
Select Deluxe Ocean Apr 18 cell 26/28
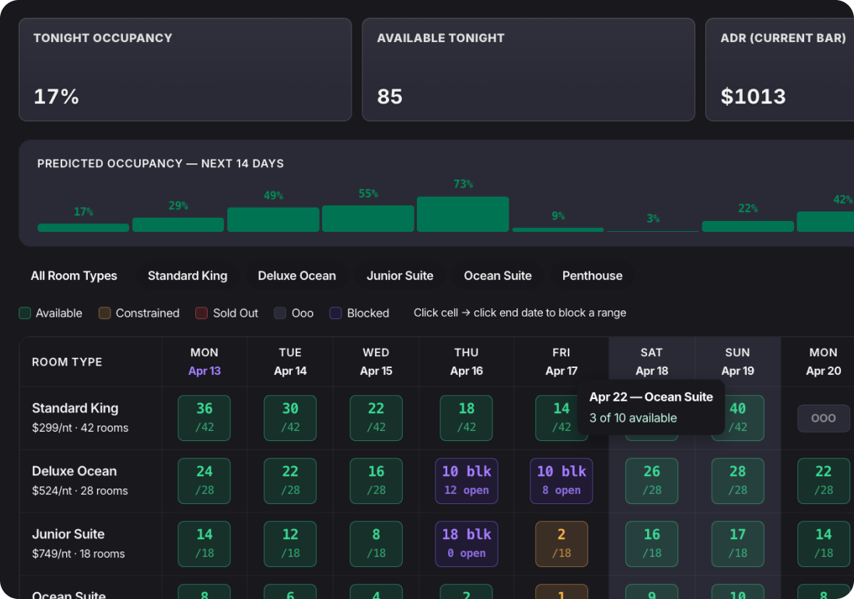[652, 481]
